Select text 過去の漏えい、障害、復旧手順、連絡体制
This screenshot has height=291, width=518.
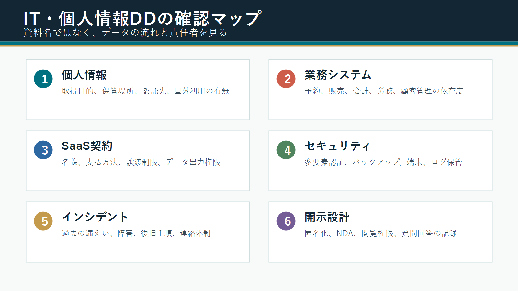(x=136, y=233)
